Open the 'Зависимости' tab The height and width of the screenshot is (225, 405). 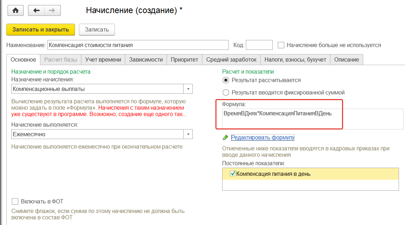coord(146,59)
